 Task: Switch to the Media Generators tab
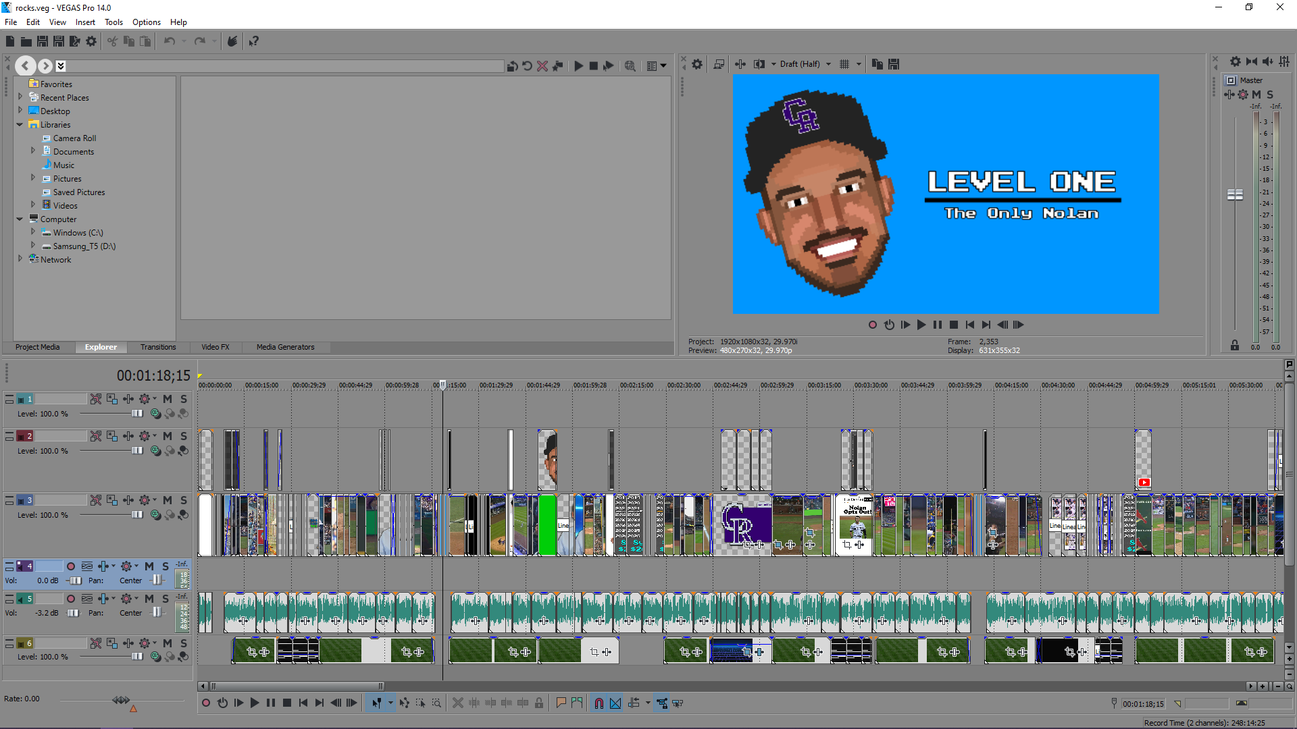click(285, 347)
